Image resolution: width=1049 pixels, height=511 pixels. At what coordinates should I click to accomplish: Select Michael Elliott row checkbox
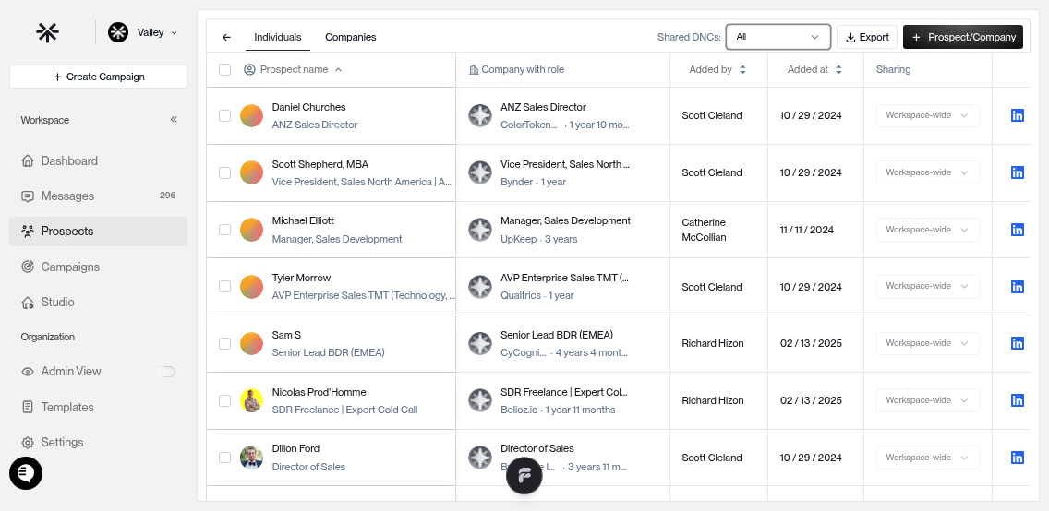click(x=224, y=229)
